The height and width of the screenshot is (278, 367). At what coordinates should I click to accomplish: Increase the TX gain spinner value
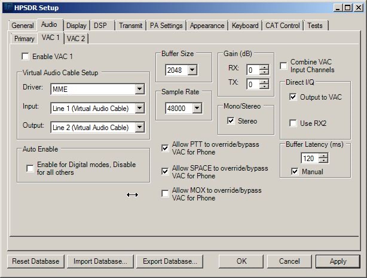tap(264, 82)
